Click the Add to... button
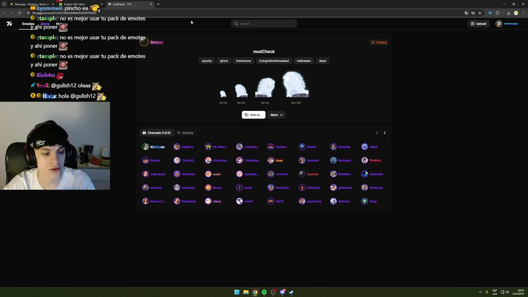528x297 pixels. coord(253,115)
